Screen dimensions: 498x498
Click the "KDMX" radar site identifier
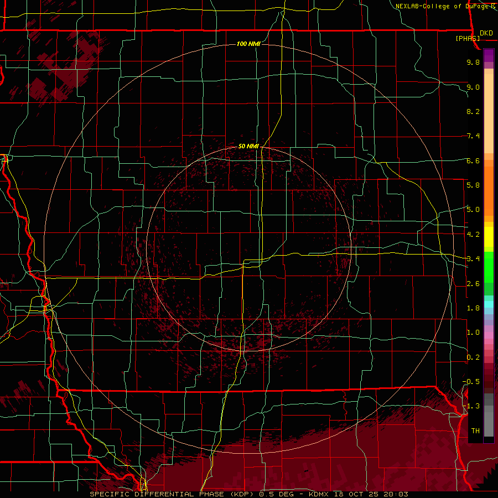(318, 494)
